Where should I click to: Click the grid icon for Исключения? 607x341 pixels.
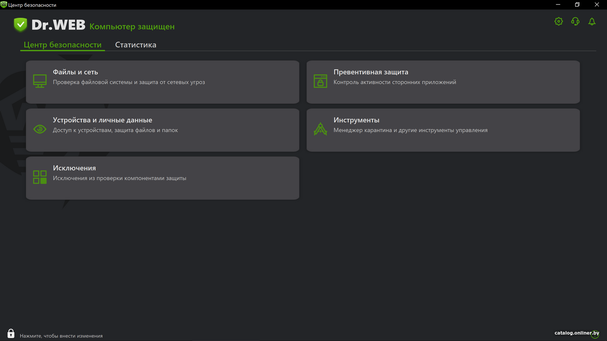[40, 177]
